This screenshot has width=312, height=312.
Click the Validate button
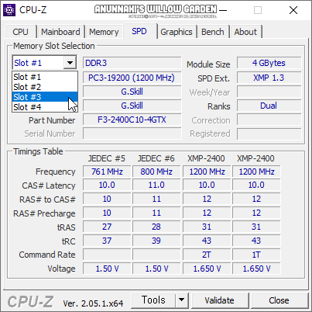click(219, 300)
